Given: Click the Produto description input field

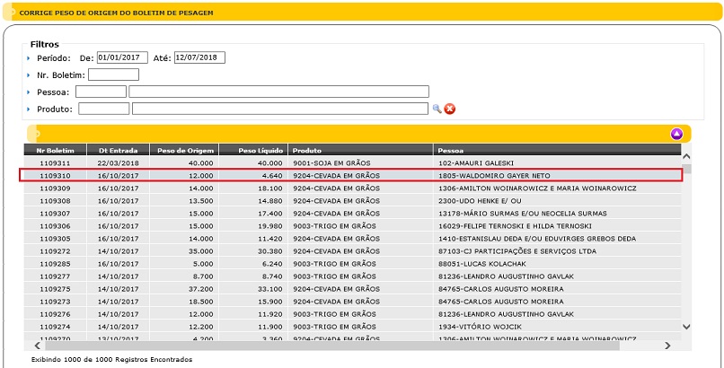Looking at the screenshot, I should click(279, 109).
